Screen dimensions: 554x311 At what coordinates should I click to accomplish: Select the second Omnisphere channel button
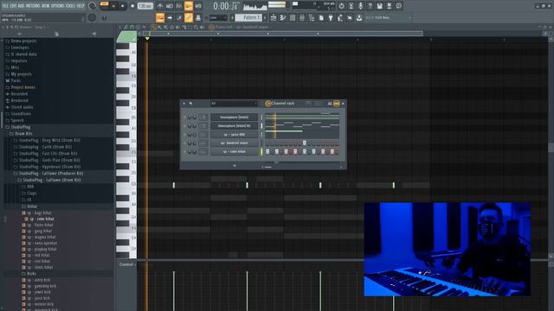coord(235,125)
